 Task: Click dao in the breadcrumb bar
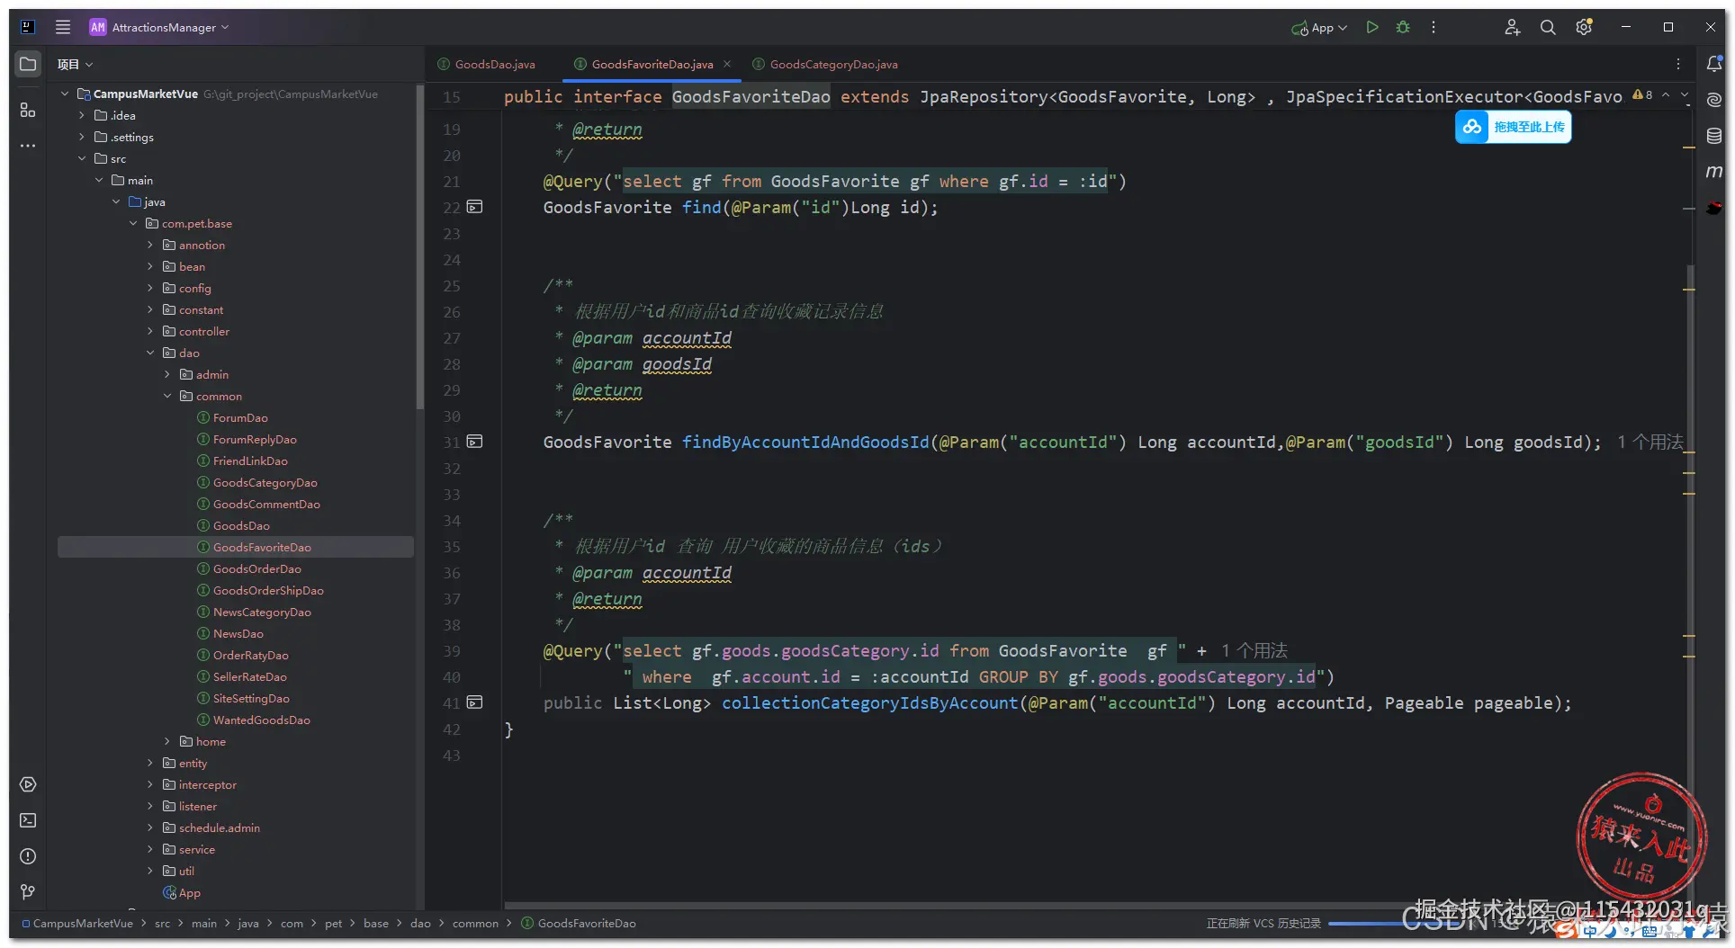click(420, 923)
